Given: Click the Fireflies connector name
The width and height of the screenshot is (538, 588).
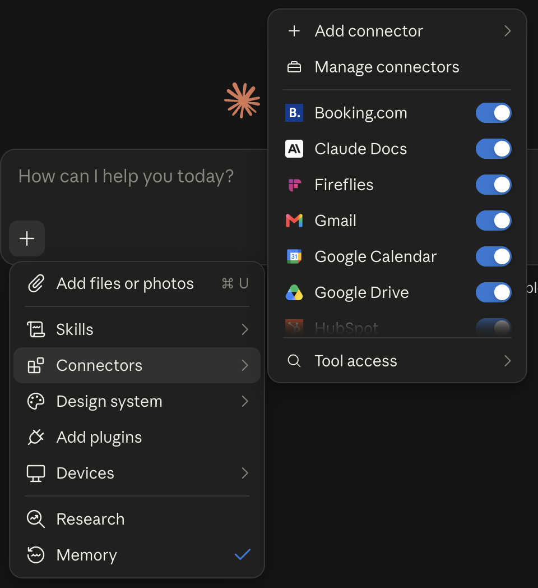Looking at the screenshot, I should [344, 185].
